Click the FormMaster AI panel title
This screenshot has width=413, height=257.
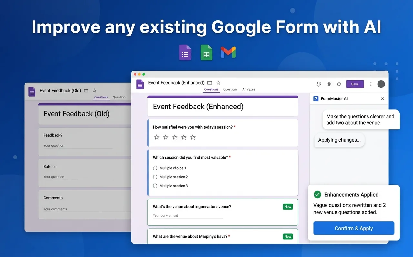334,99
